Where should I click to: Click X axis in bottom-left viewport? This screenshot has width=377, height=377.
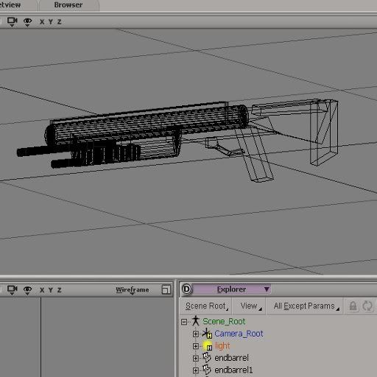click(x=42, y=290)
